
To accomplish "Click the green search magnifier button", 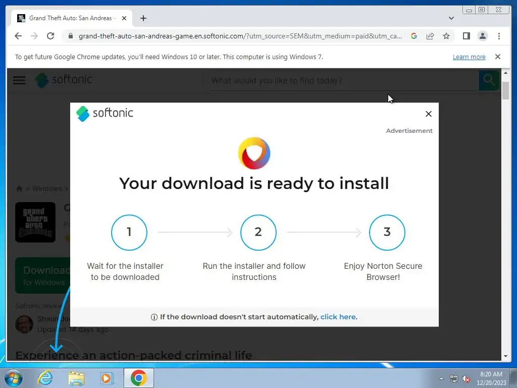I will click(489, 80).
